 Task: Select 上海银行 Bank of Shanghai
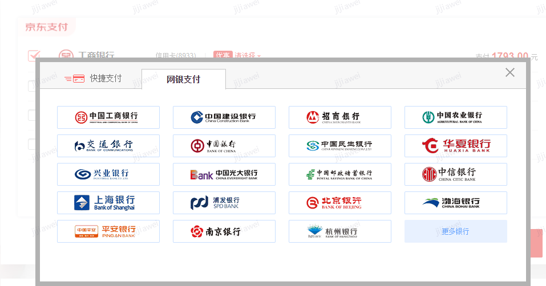(108, 203)
